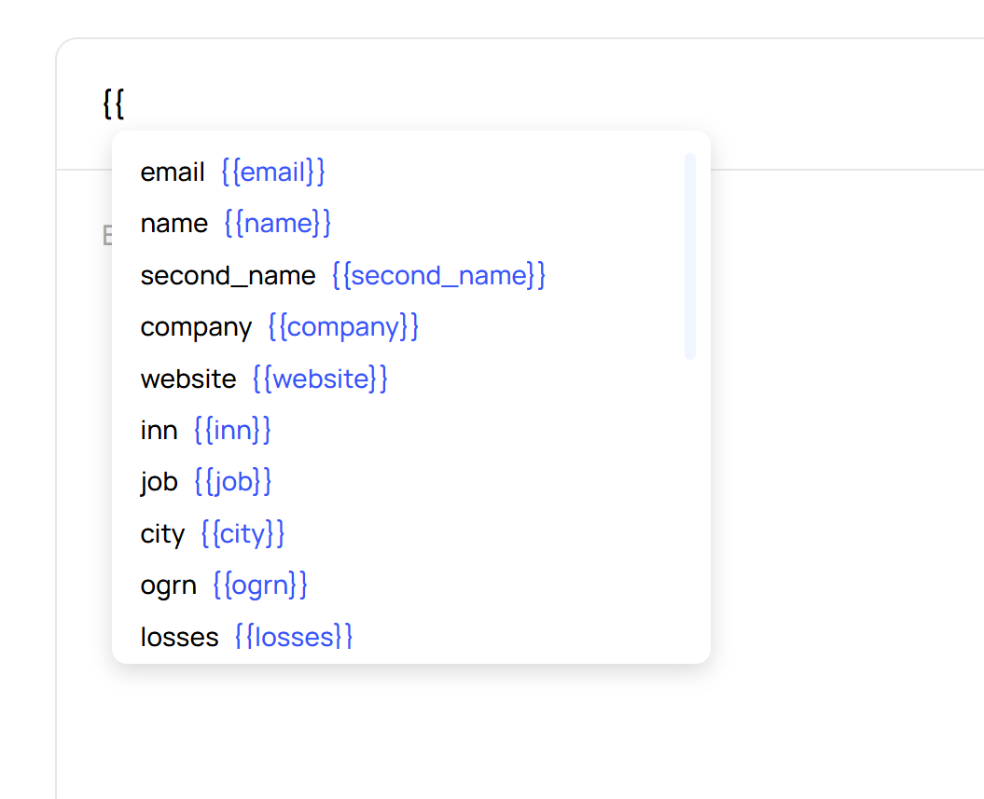Click the blue {{website}} placeholder
This screenshot has height=799, width=984.
(x=320, y=379)
